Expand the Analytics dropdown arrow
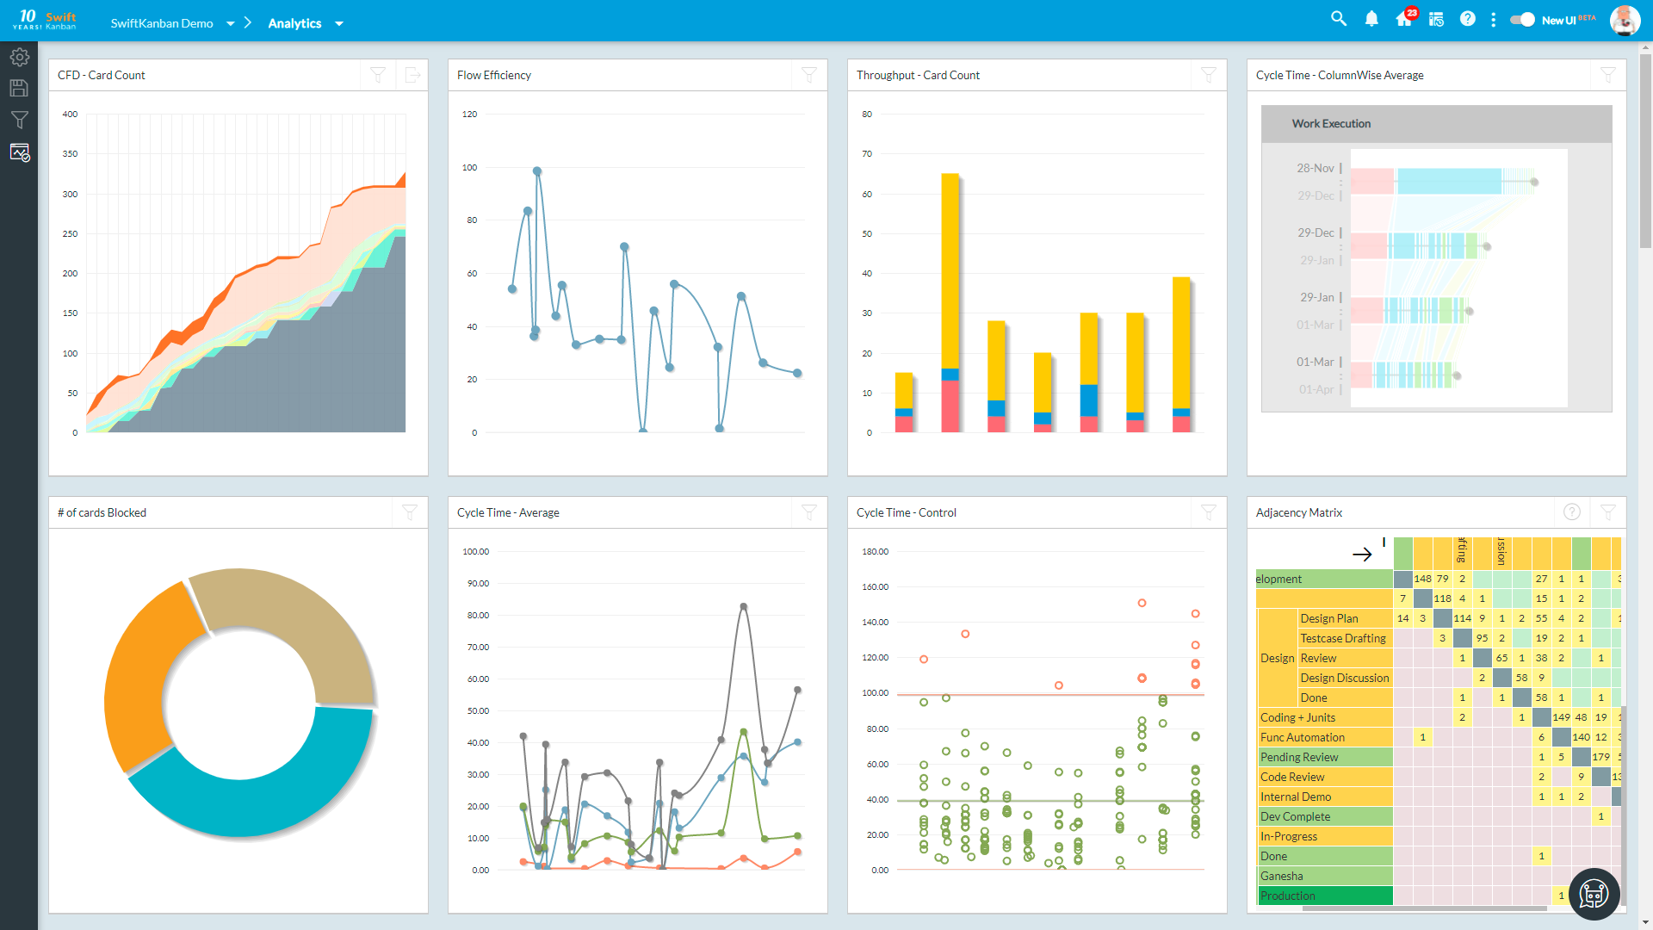1653x930 pixels. (x=339, y=23)
